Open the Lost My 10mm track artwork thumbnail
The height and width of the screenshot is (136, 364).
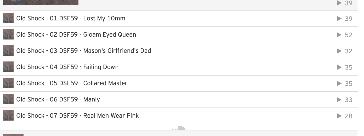[x=8, y=18]
